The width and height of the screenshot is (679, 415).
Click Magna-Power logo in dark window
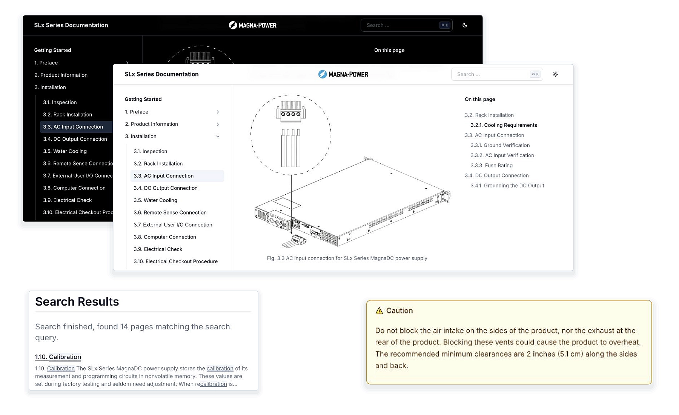(x=253, y=25)
